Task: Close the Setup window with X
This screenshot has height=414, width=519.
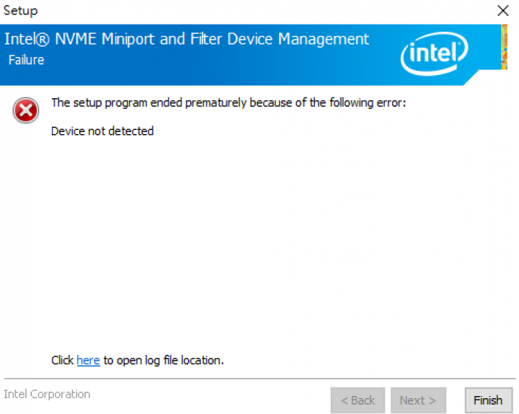Action: point(503,11)
